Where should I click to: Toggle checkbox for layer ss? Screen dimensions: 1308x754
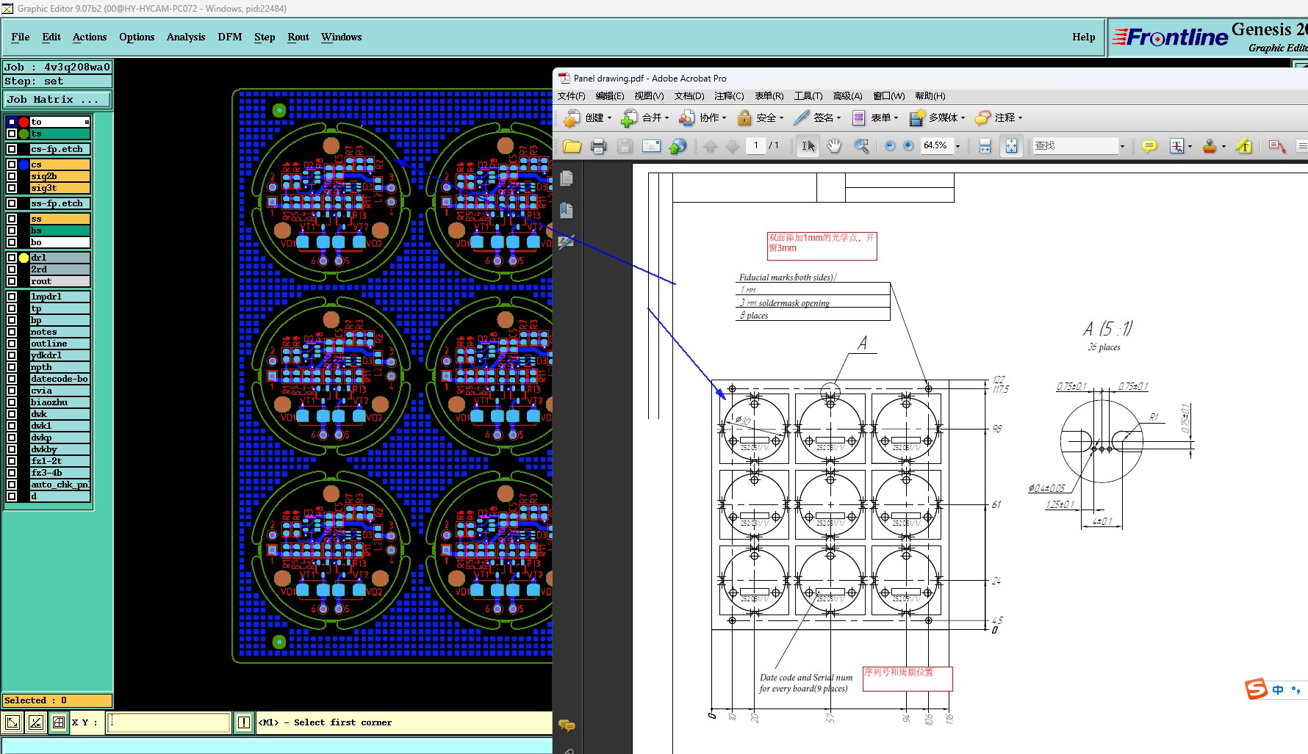(x=12, y=219)
